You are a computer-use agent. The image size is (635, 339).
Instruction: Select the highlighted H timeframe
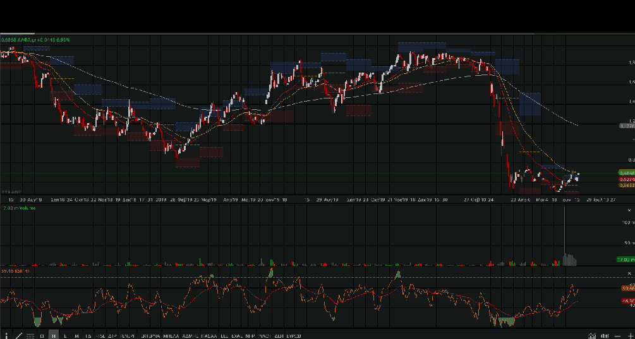click(54, 335)
